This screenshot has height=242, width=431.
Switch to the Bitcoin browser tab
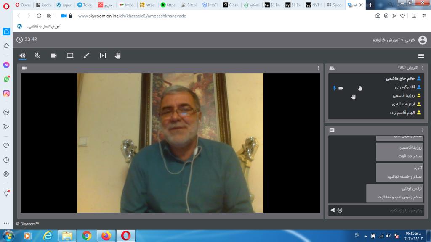pos(190,5)
